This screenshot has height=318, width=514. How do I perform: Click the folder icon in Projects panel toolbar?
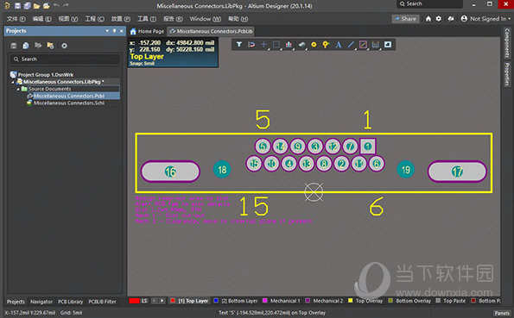tap(50, 46)
